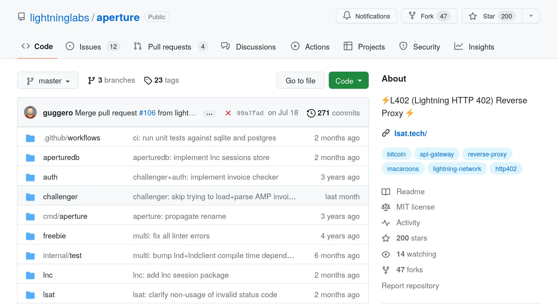Image resolution: width=557 pixels, height=304 pixels.
Task: Open pull request #106 link
Action: (147, 113)
